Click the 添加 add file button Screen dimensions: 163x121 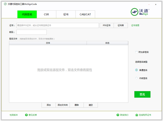(x=49, y=105)
